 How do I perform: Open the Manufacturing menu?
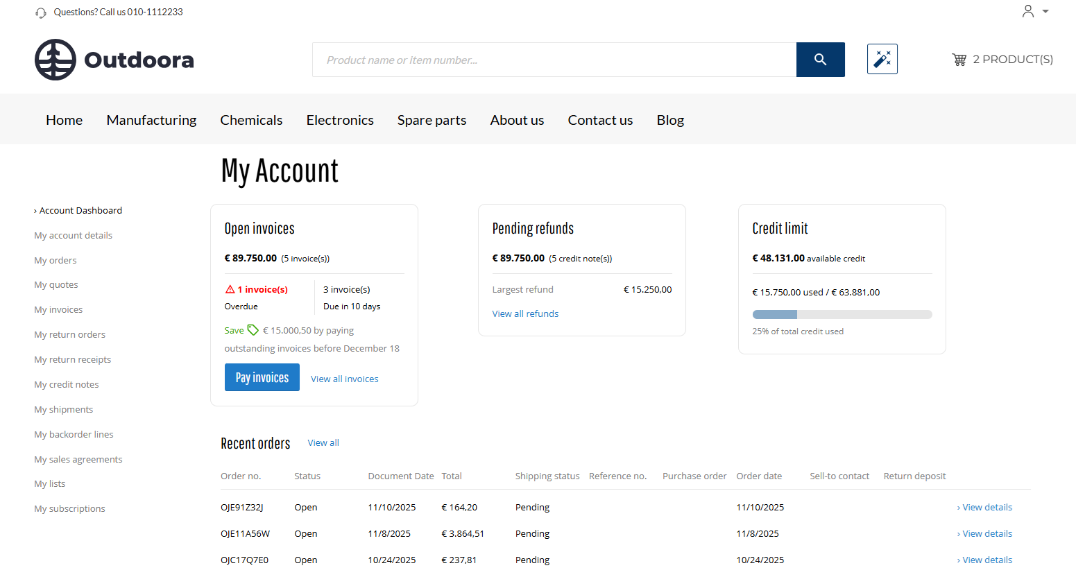151,120
